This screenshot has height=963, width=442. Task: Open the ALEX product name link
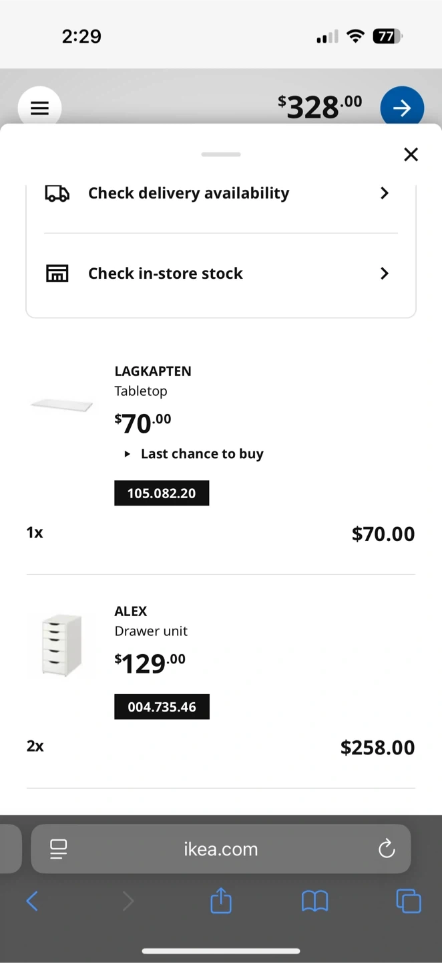(x=131, y=611)
